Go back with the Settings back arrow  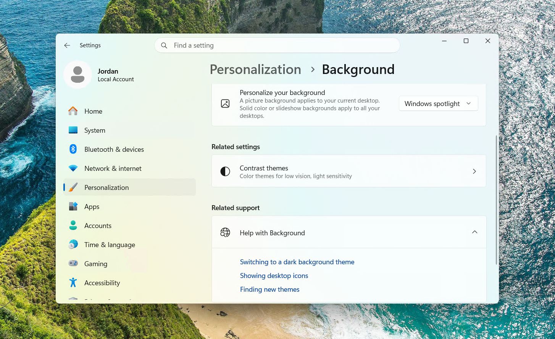point(67,45)
